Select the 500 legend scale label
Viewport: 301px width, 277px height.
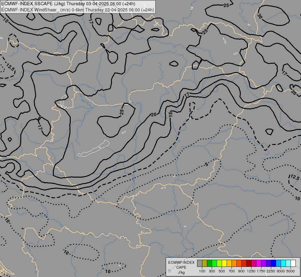222,271
